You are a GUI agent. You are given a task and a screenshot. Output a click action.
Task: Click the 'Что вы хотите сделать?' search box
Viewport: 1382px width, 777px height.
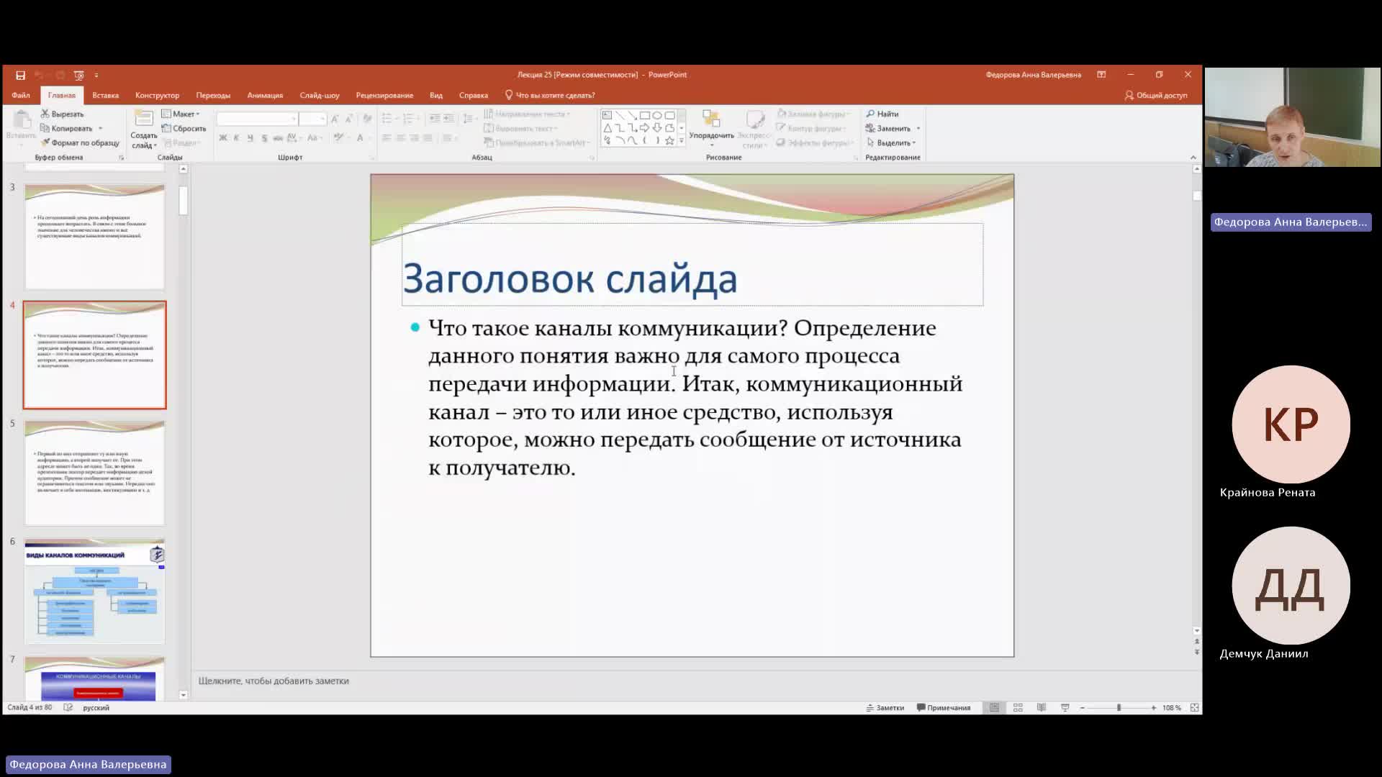(x=550, y=95)
